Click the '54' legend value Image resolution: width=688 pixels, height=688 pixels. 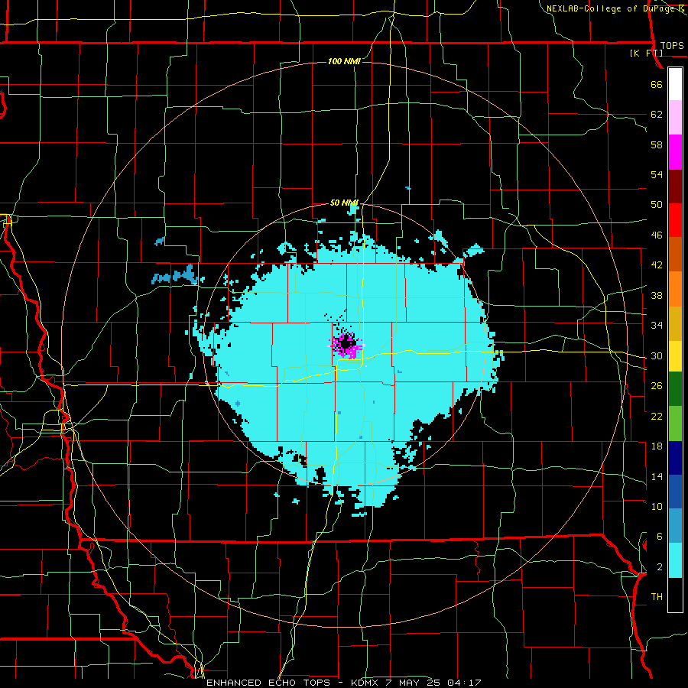pos(657,174)
